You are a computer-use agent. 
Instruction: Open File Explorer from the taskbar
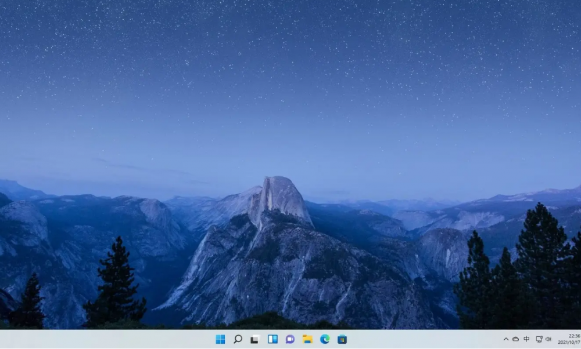point(307,339)
